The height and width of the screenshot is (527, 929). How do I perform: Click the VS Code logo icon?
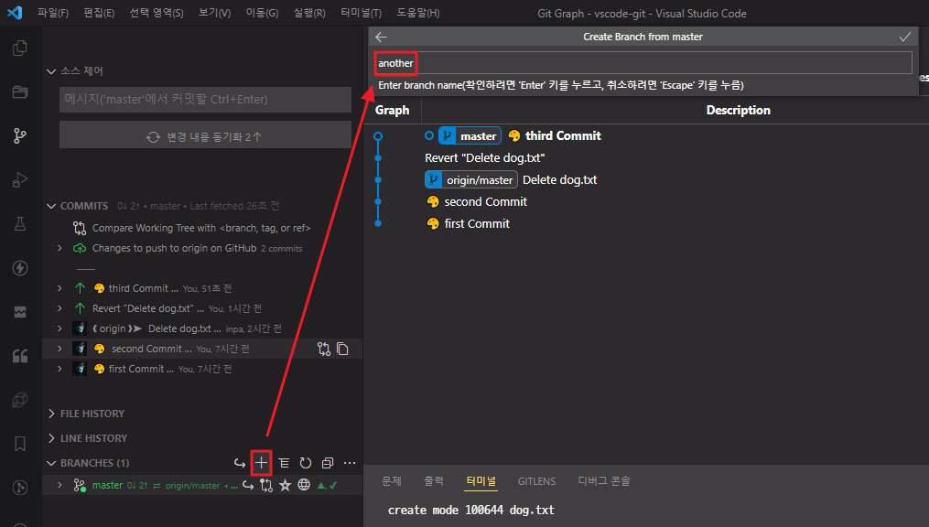[15, 13]
